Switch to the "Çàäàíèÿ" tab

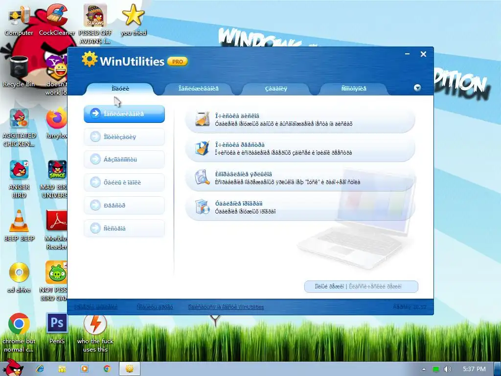click(x=276, y=89)
